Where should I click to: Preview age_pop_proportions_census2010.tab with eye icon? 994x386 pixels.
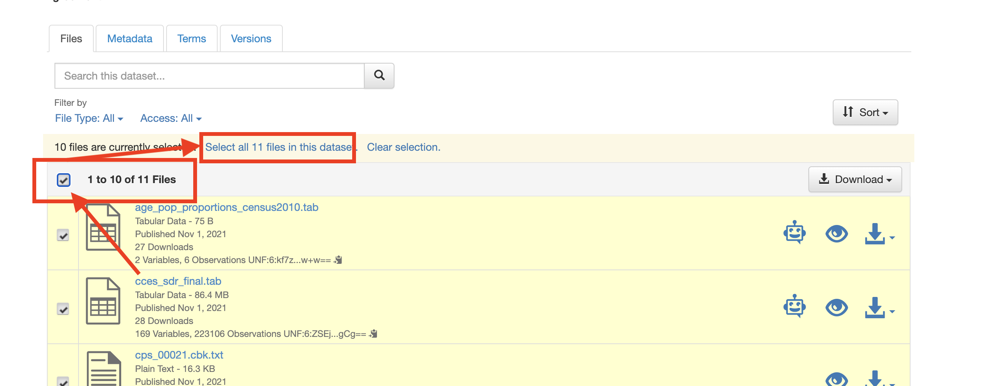point(836,233)
